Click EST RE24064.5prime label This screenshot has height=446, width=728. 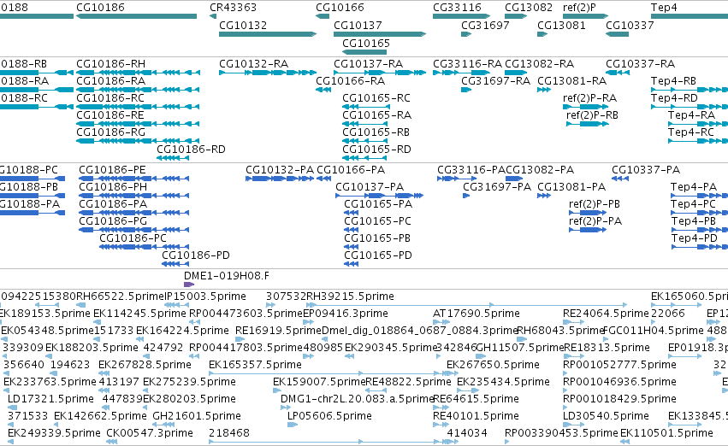click(606, 314)
